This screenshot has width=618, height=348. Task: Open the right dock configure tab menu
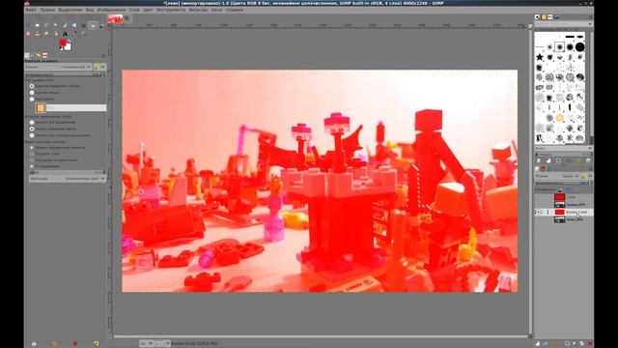pyautogui.click(x=590, y=17)
